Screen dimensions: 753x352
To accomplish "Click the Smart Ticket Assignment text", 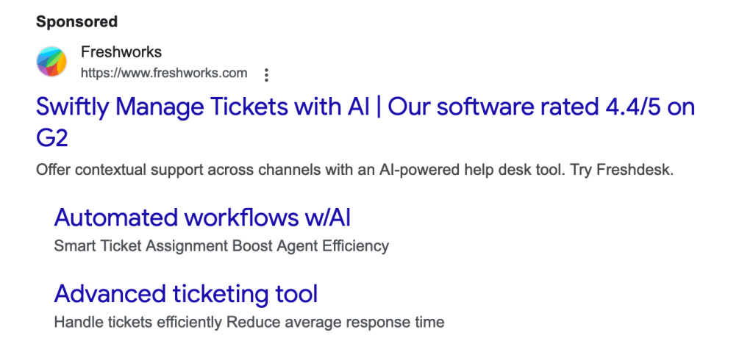I will (x=140, y=246).
